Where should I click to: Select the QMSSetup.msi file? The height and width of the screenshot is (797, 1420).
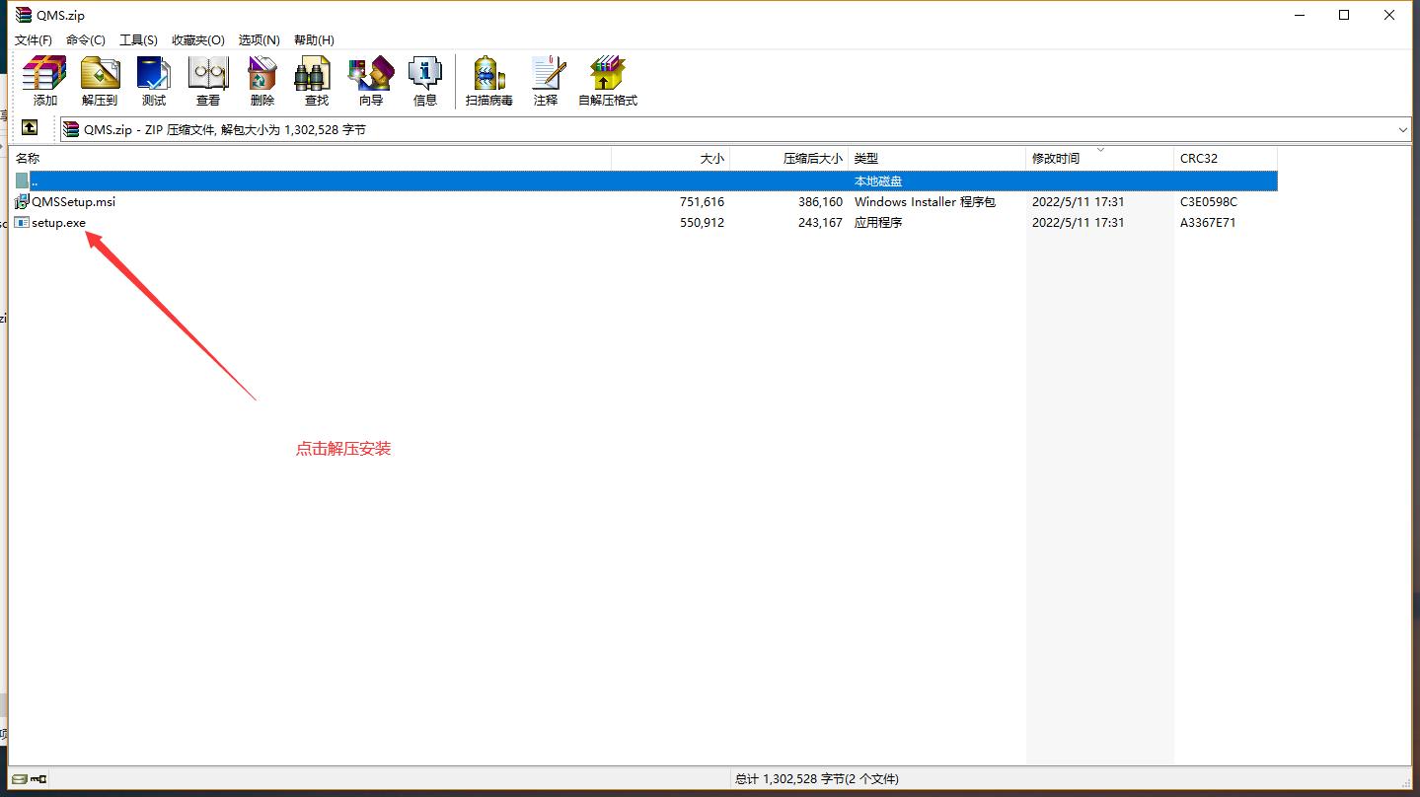click(73, 202)
